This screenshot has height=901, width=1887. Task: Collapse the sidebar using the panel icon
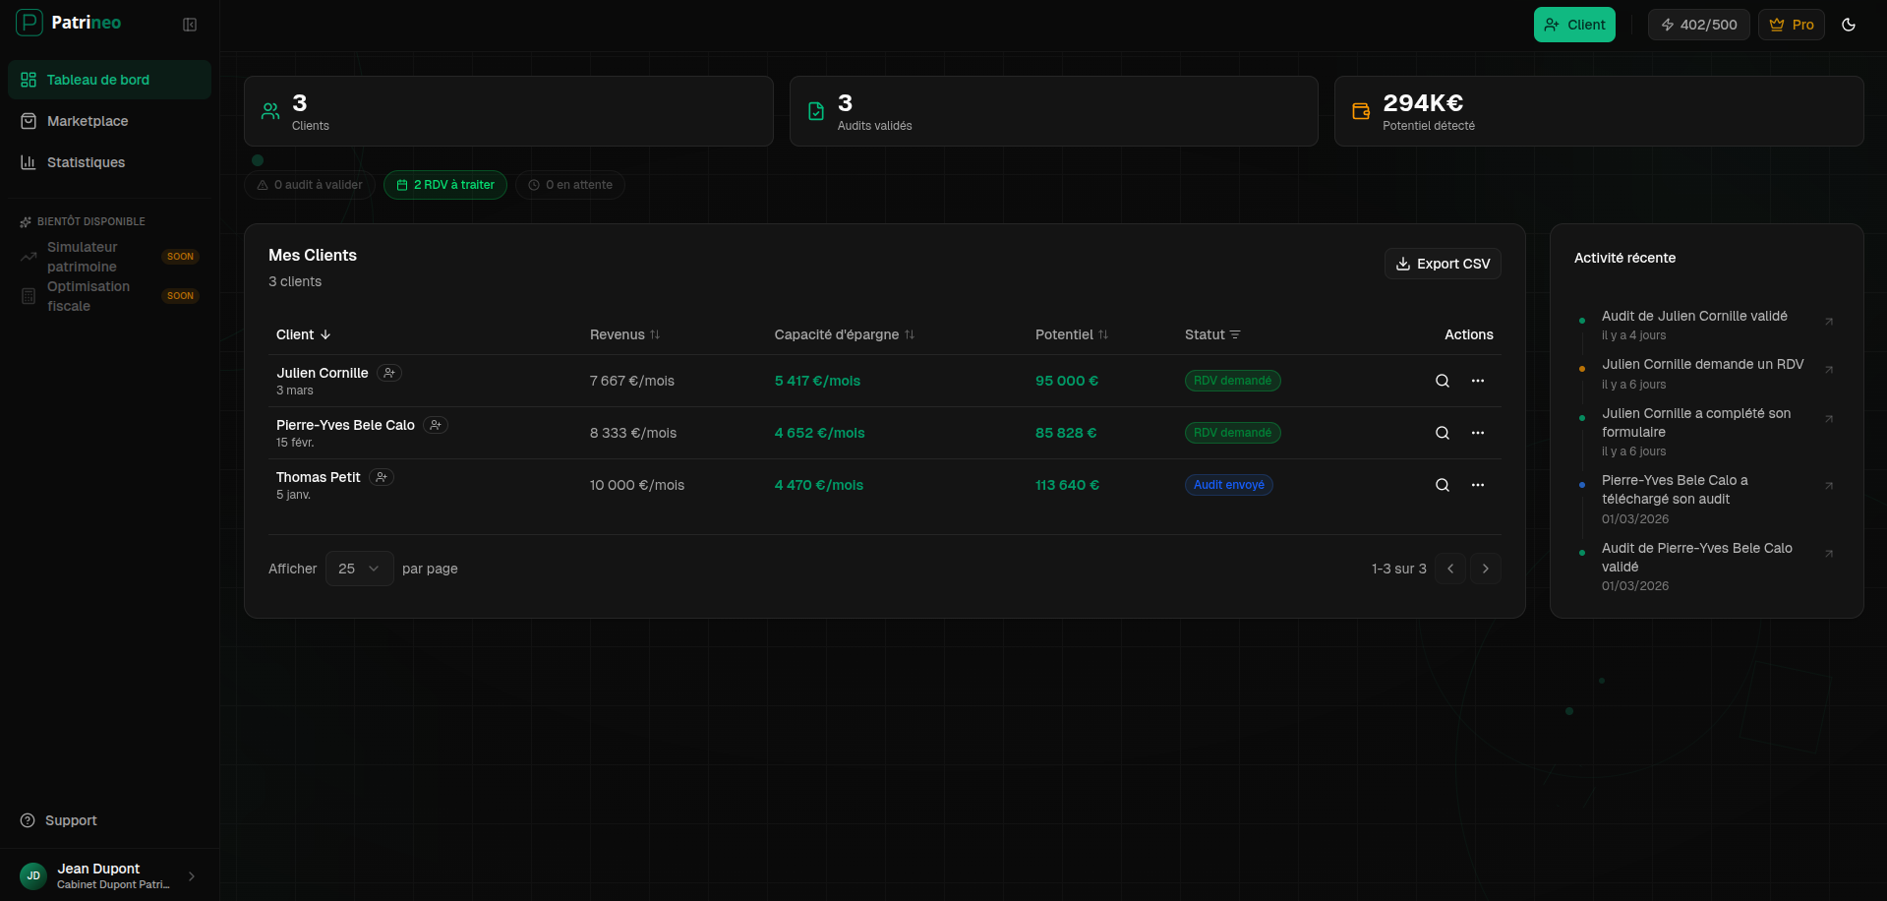click(x=190, y=24)
